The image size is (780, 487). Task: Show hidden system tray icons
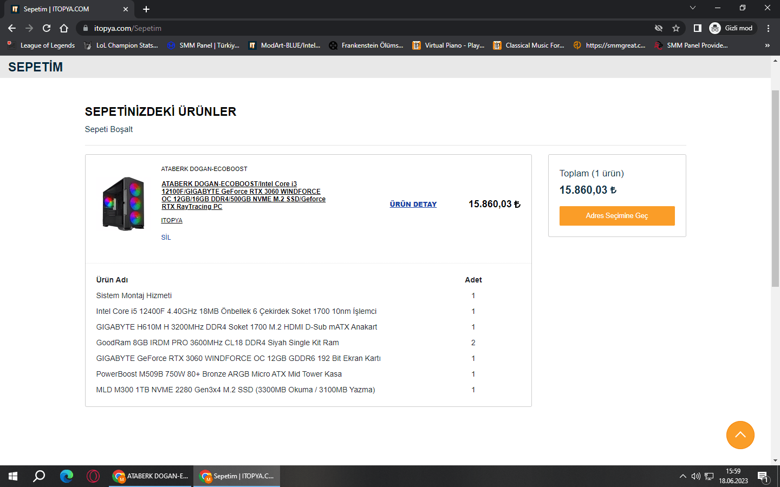pyautogui.click(x=682, y=476)
